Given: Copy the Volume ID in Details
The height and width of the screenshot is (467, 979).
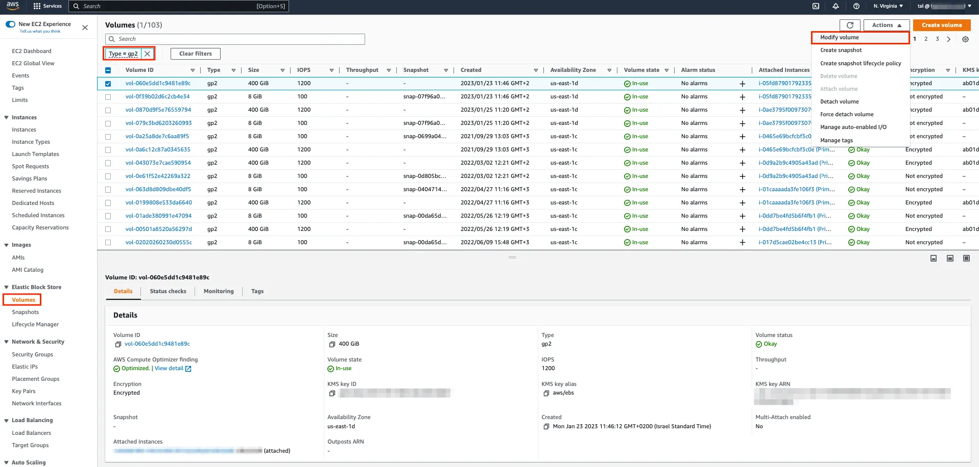Looking at the screenshot, I should tap(118, 344).
